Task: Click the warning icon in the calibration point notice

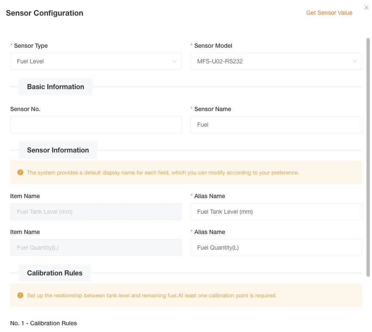Action: click(x=20, y=295)
